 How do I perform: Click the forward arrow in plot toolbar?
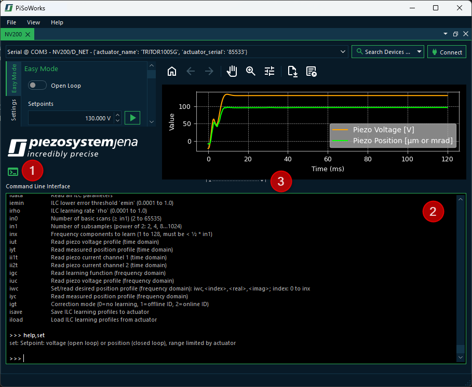[209, 72]
